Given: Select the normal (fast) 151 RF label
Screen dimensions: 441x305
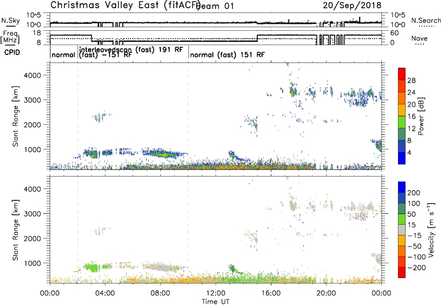Looking at the screenshot, I should click(227, 55).
